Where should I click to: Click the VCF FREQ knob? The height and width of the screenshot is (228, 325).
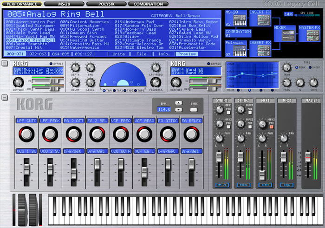[x=121, y=134]
